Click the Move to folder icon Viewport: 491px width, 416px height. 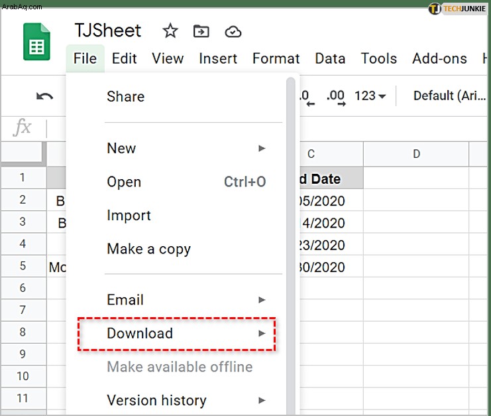pyautogui.click(x=201, y=31)
